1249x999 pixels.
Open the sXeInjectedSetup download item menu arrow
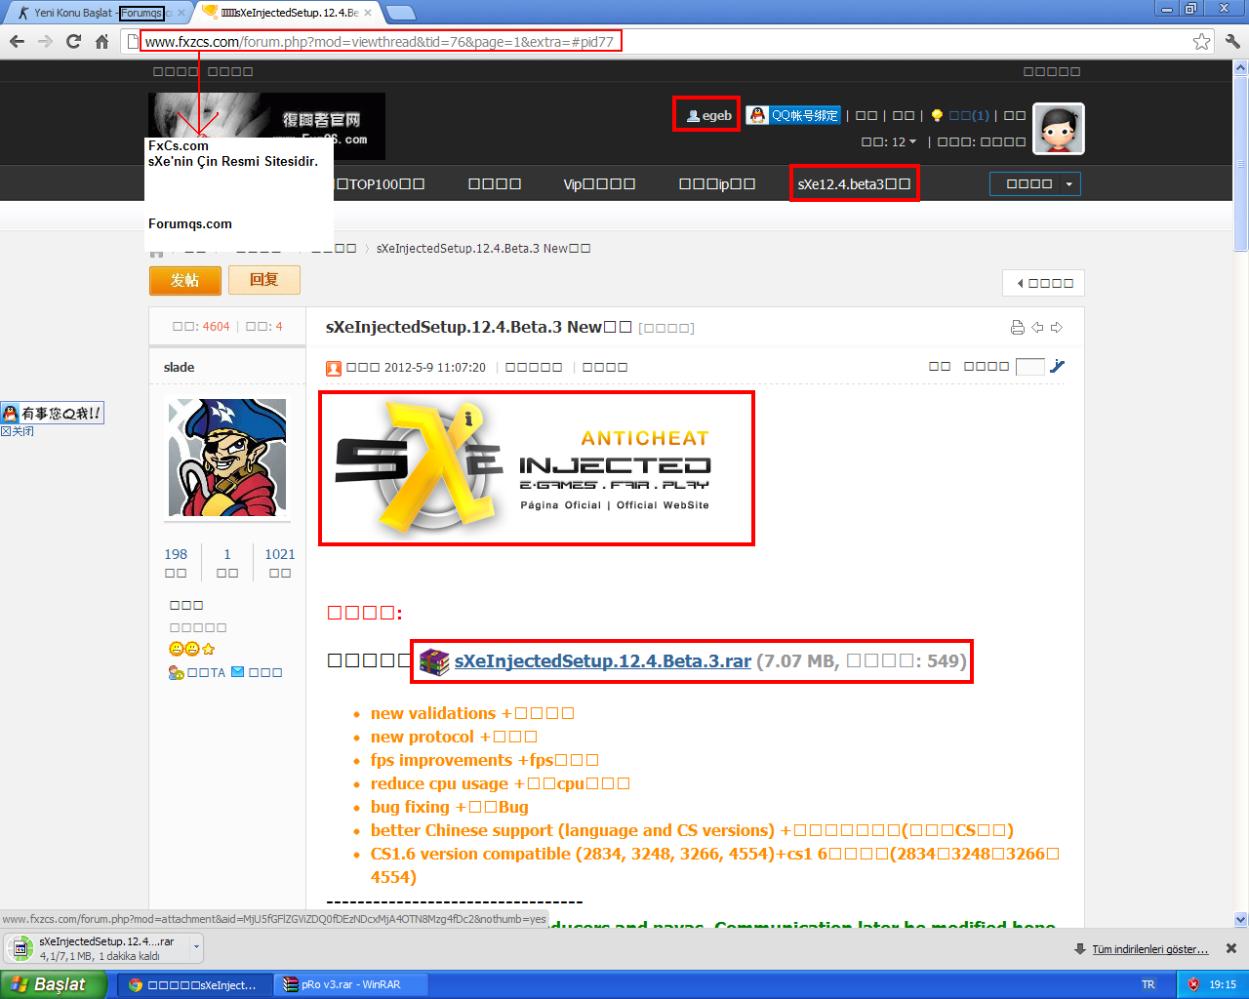pyautogui.click(x=197, y=947)
